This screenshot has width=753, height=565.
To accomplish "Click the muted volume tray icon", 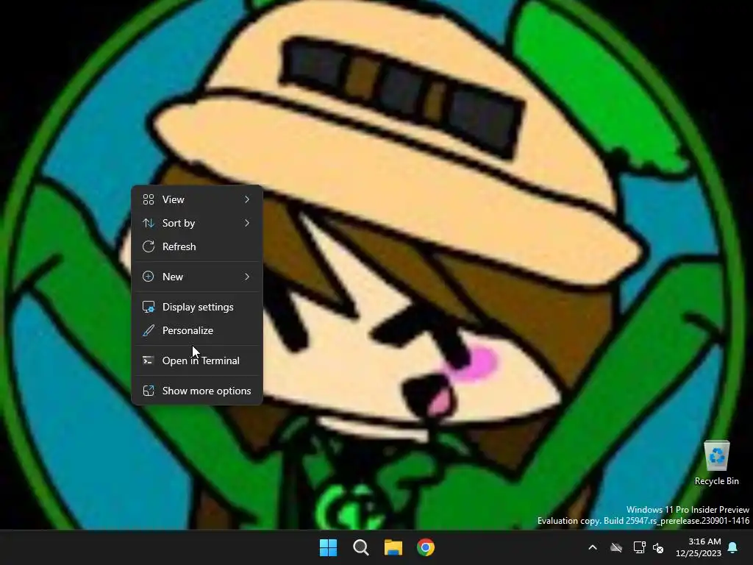I will pyautogui.click(x=658, y=547).
